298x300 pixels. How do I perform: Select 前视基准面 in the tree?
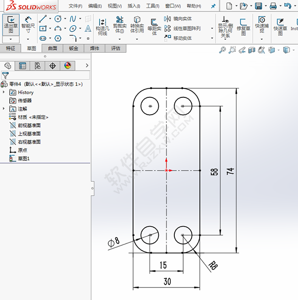click(29, 125)
